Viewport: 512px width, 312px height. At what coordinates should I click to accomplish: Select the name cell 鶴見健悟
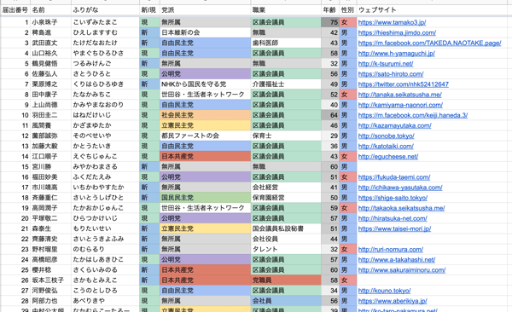coord(51,64)
